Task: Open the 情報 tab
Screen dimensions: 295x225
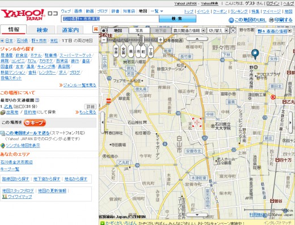Action: coord(14,29)
